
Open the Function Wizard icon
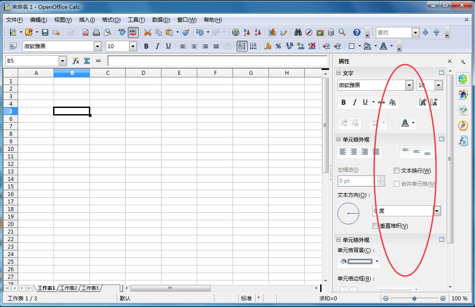(x=76, y=61)
